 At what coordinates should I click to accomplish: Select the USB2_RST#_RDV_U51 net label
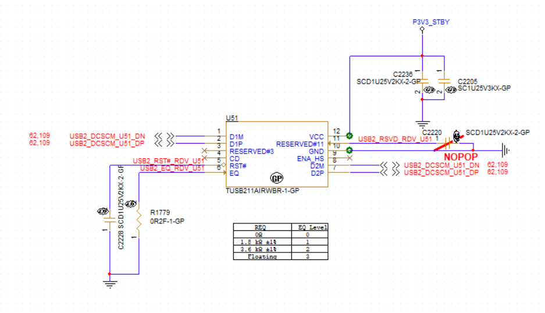tap(169, 161)
